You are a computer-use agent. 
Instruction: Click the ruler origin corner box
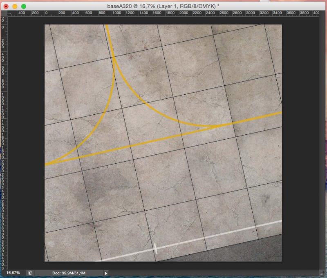[x=4, y=13]
